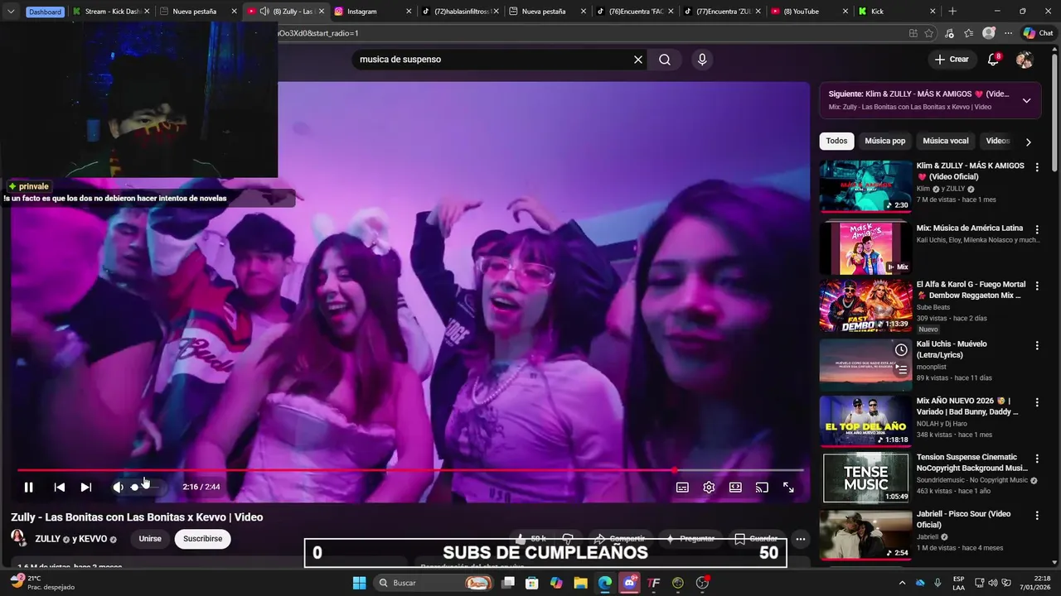Open Edge media control icon
The image size is (1061, 596).
tap(949, 33)
